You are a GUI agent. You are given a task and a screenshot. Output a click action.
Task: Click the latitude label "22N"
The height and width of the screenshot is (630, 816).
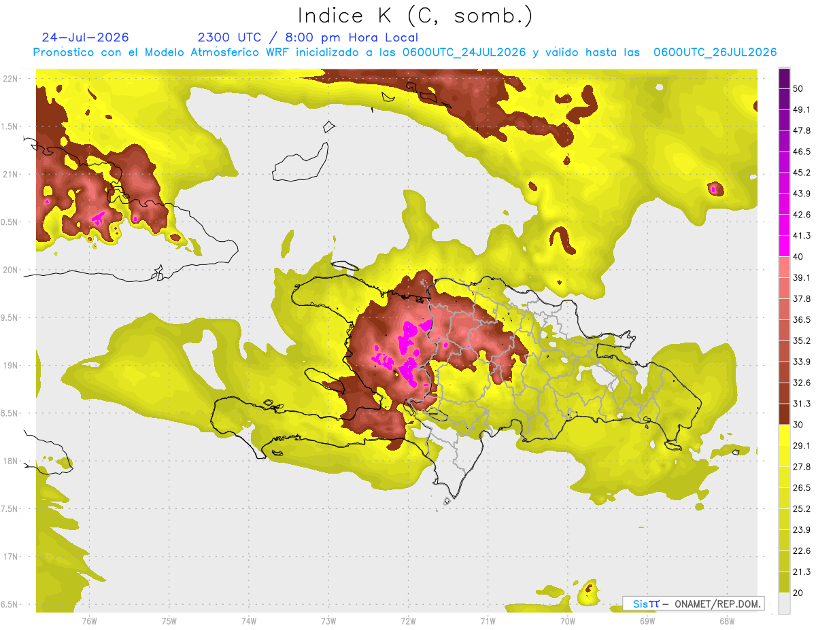point(10,78)
